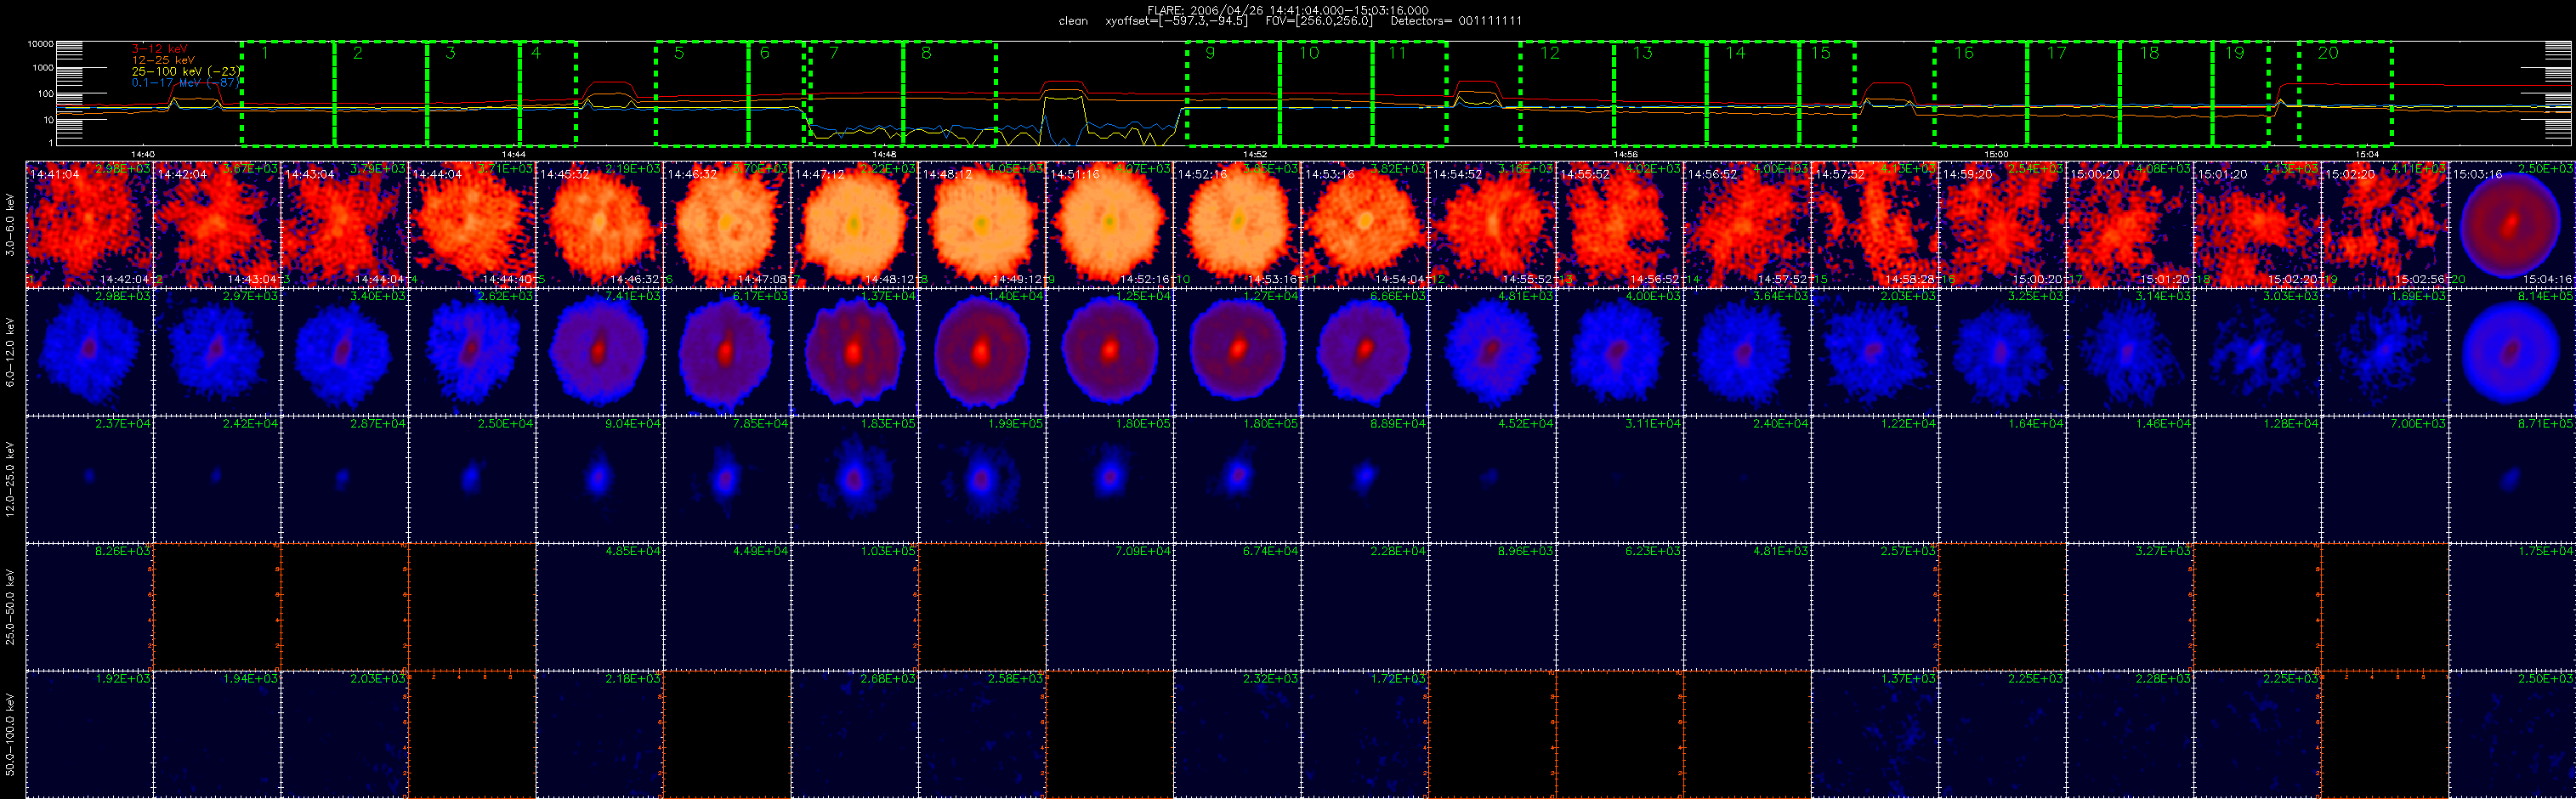Screen dimensions: 2576x799
Task: Open the 3-6 keV image starting 14:57:52
Action: point(1875,224)
